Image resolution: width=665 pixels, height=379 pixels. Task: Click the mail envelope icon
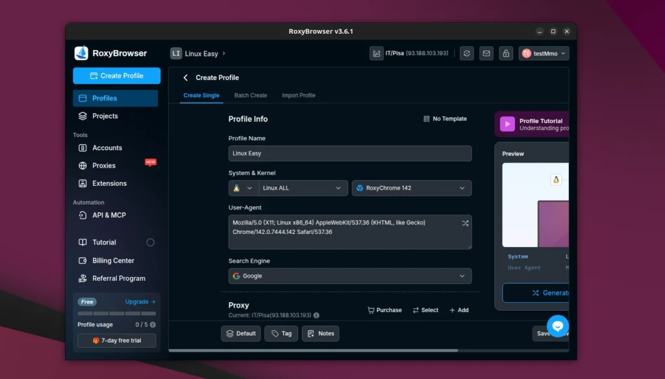click(x=486, y=53)
